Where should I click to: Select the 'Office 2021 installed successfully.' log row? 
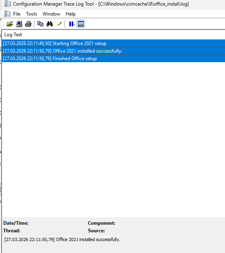[113, 51]
